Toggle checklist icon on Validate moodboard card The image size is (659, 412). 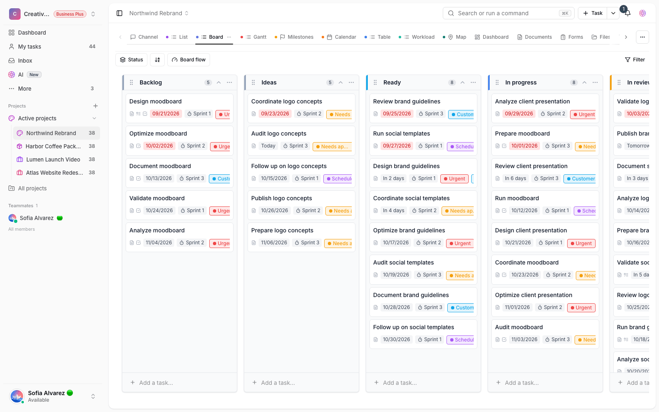138,211
